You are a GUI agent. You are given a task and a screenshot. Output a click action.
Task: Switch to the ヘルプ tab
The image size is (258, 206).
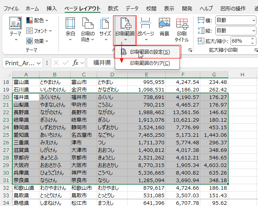pos(206,8)
